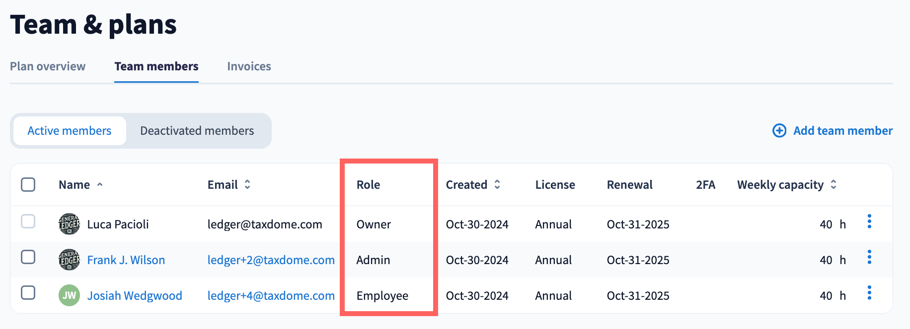The width and height of the screenshot is (910, 329).
Task: Click the green JW avatar icon
Action: pyautogui.click(x=69, y=296)
